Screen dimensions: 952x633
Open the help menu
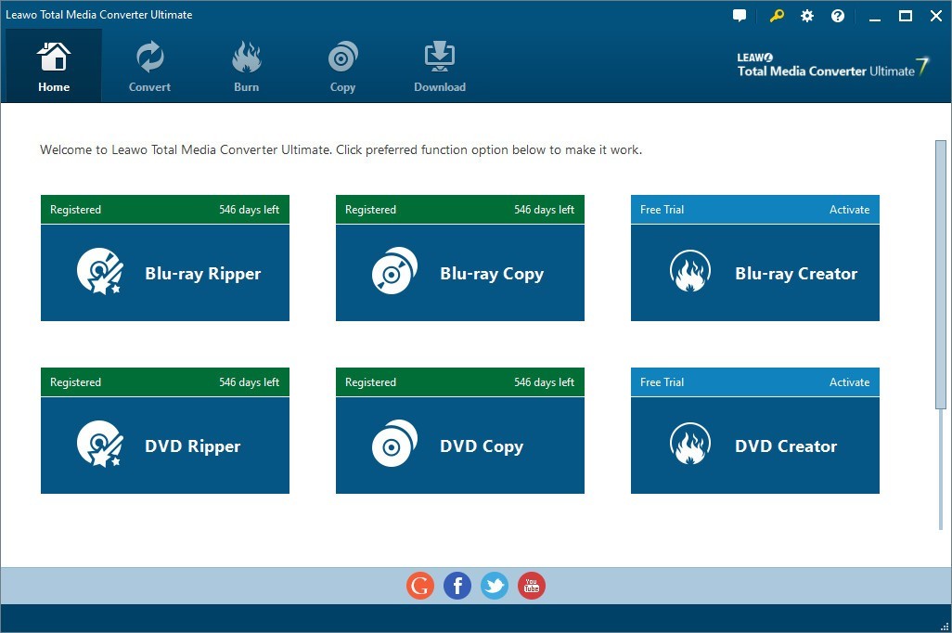(x=838, y=15)
